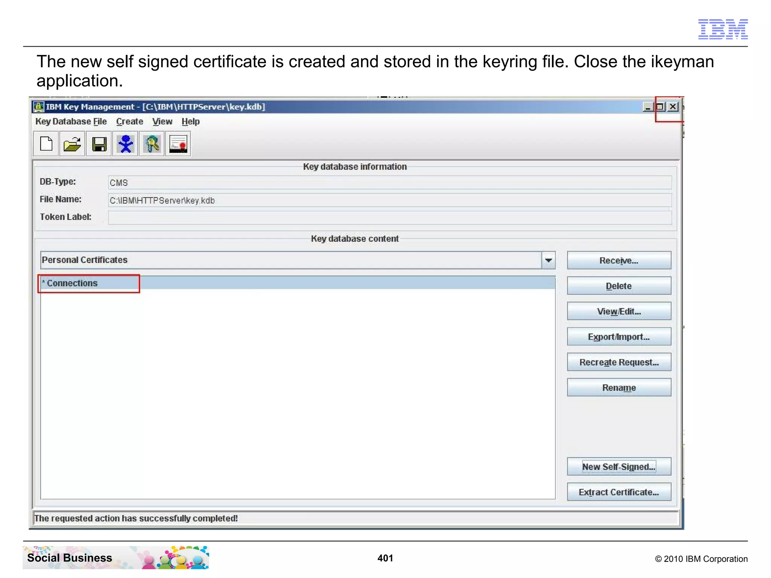Minimize the IBM Key Management window
This screenshot has height=578, width=771.
[x=648, y=107]
